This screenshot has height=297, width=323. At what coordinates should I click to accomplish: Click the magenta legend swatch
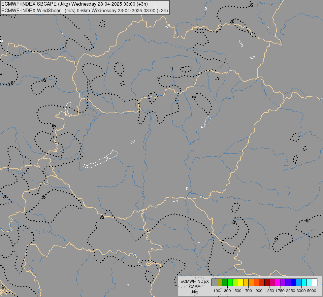(x=277, y=282)
